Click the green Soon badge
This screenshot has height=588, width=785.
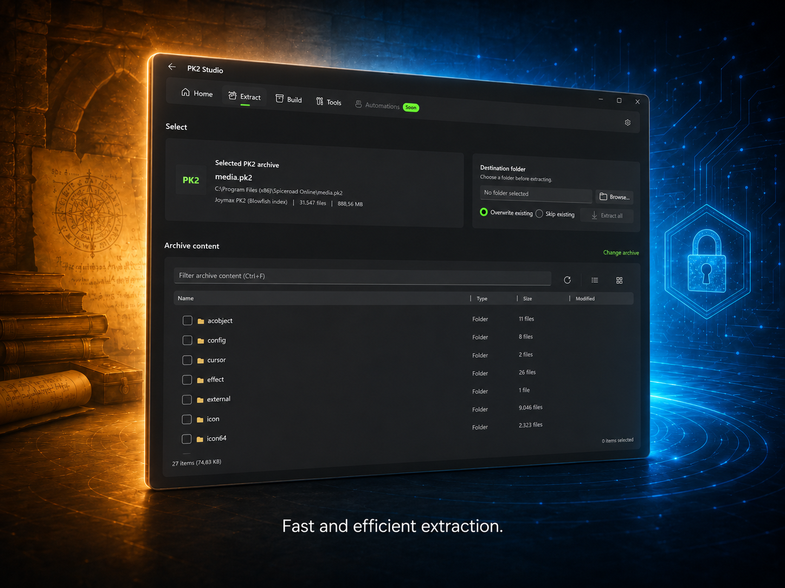pyautogui.click(x=411, y=107)
